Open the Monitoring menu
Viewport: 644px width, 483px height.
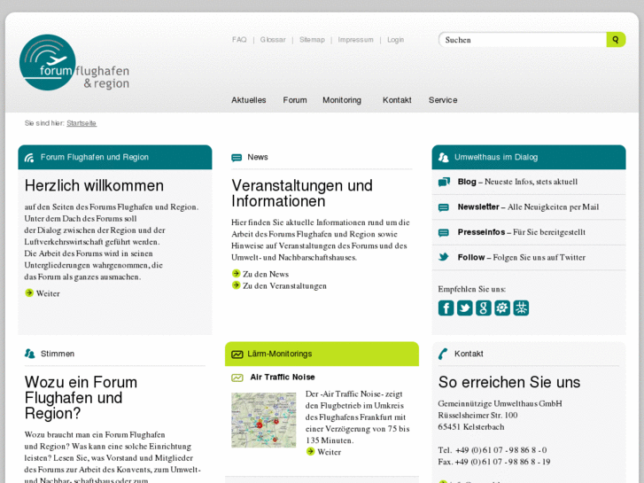(x=342, y=100)
